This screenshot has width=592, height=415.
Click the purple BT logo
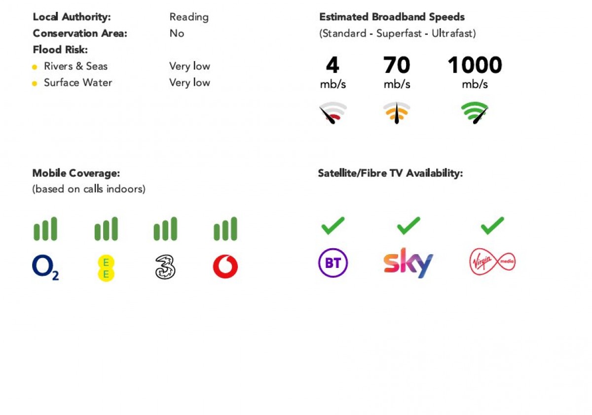click(x=333, y=263)
